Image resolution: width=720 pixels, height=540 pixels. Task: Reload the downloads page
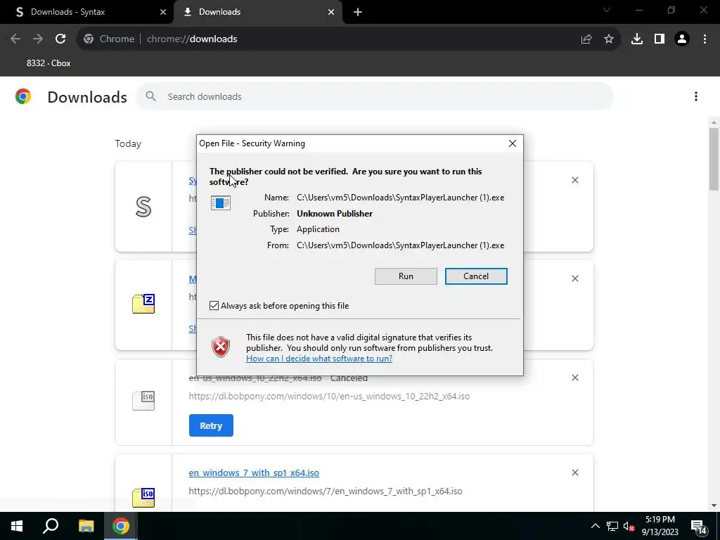pos(60,39)
